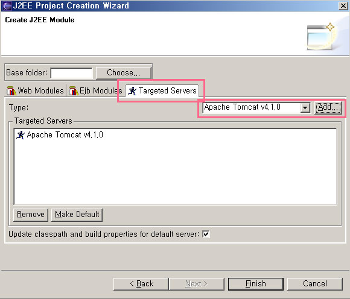The width and height of the screenshot is (350, 299).
Task: Toggle update classpath for default server checkbox
Action: (x=206, y=234)
